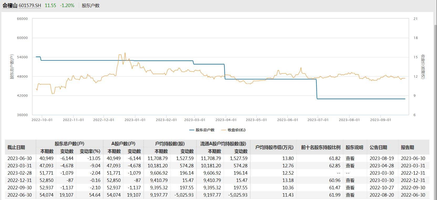Click the 股东说明 column header
437x200 pixels.
tap(354, 147)
